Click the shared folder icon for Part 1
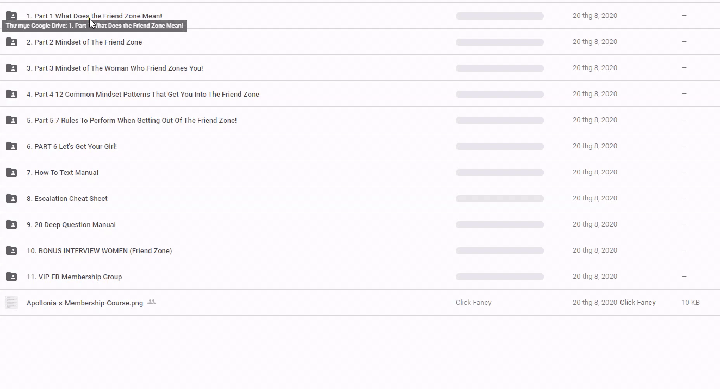This screenshot has height=389, width=720. [x=11, y=16]
